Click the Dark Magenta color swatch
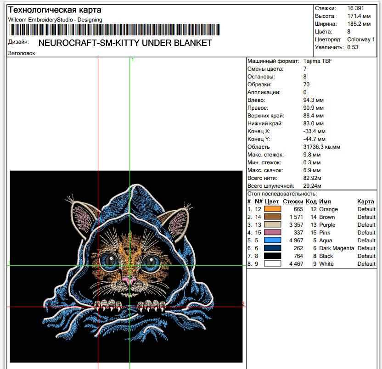The width and height of the screenshot is (382, 369). 272,248
